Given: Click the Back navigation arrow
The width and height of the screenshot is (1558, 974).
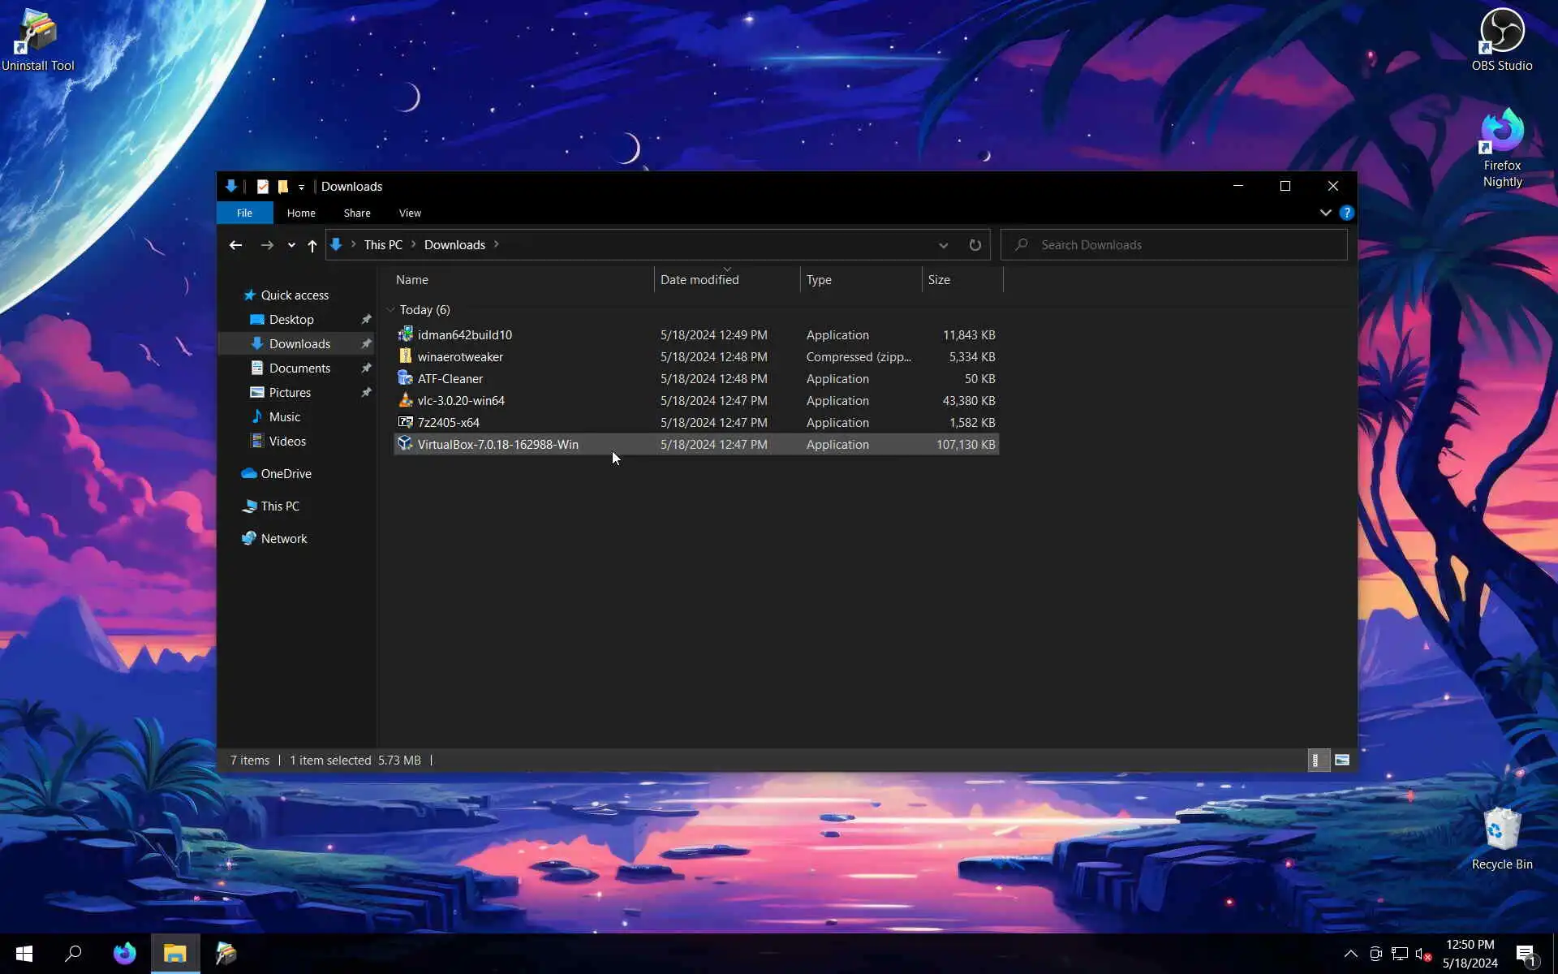Looking at the screenshot, I should [235, 244].
